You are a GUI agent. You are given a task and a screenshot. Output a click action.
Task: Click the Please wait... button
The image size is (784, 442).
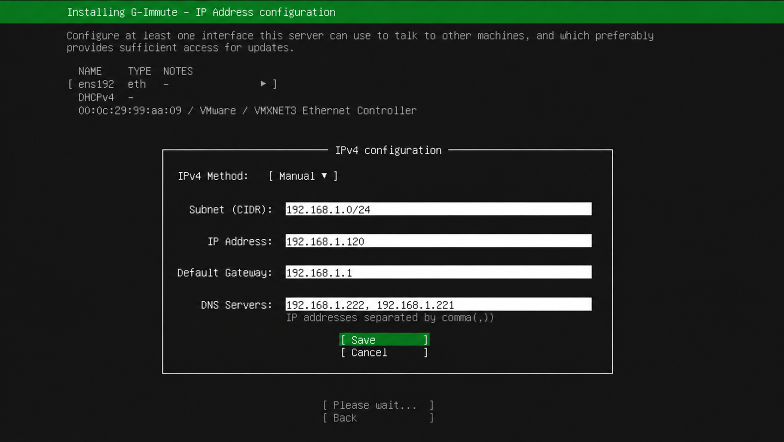[378, 405]
